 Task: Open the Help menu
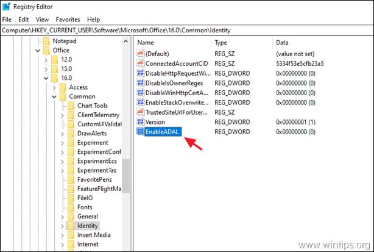pos(94,20)
